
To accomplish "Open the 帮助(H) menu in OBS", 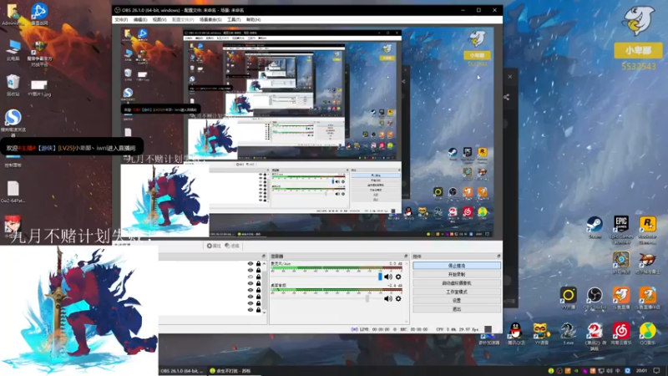I will (253, 19).
